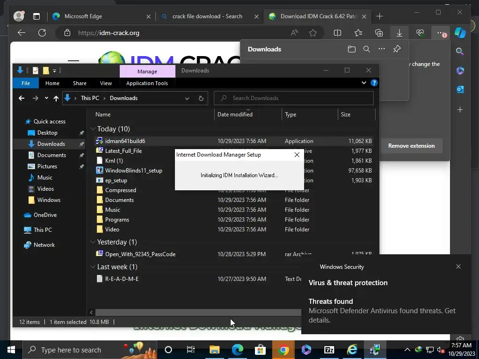Image resolution: width=479 pixels, height=359 pixels.
Task: Open Edge tab actions menu icon
Action: (36, 16)
